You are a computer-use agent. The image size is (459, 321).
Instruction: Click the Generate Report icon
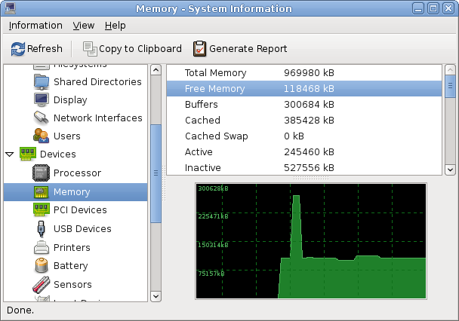tap(199, 49)
